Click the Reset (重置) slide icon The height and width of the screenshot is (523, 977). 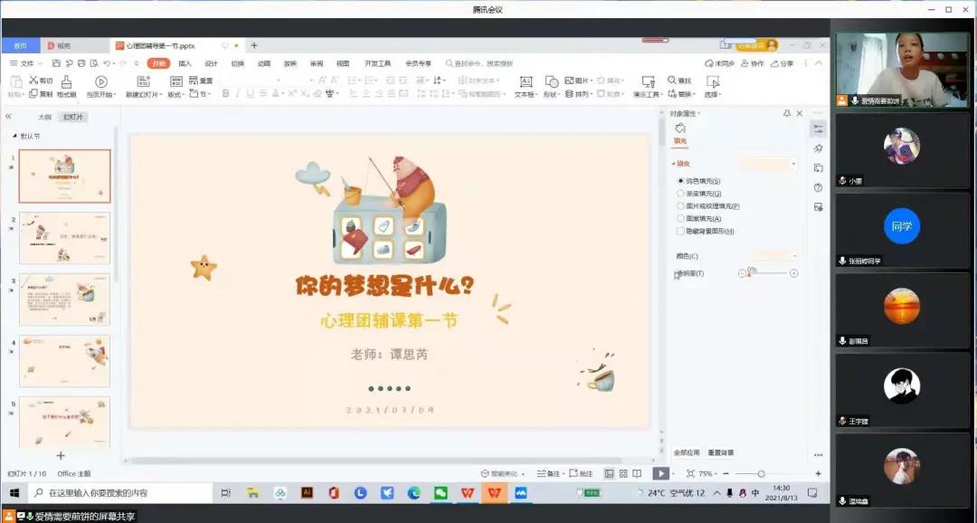tap(194, 81)
